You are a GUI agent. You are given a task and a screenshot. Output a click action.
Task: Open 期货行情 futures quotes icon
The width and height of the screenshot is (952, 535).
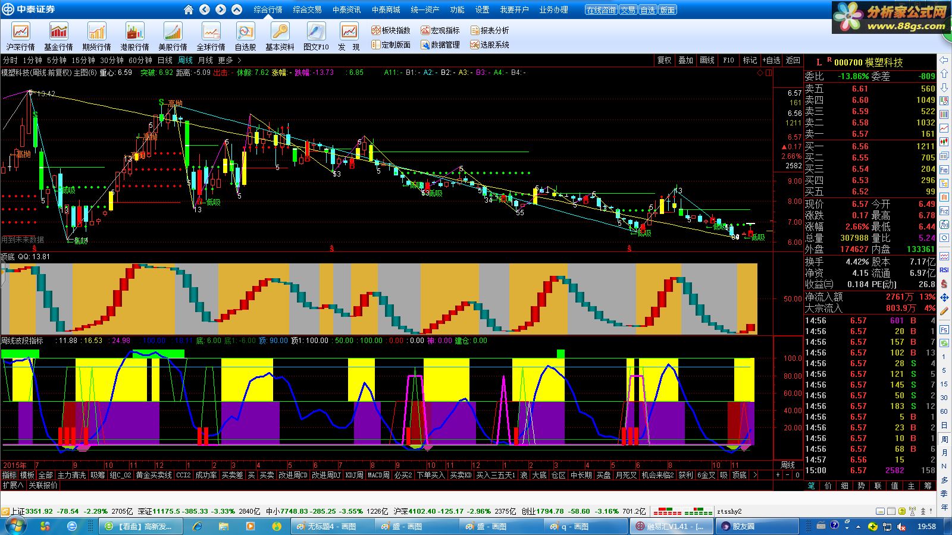(97, 36)
